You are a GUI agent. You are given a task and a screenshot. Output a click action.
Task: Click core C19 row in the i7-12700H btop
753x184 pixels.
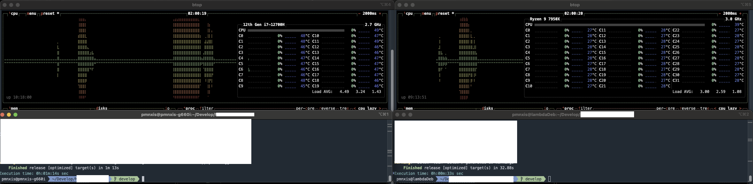point(348,86)
